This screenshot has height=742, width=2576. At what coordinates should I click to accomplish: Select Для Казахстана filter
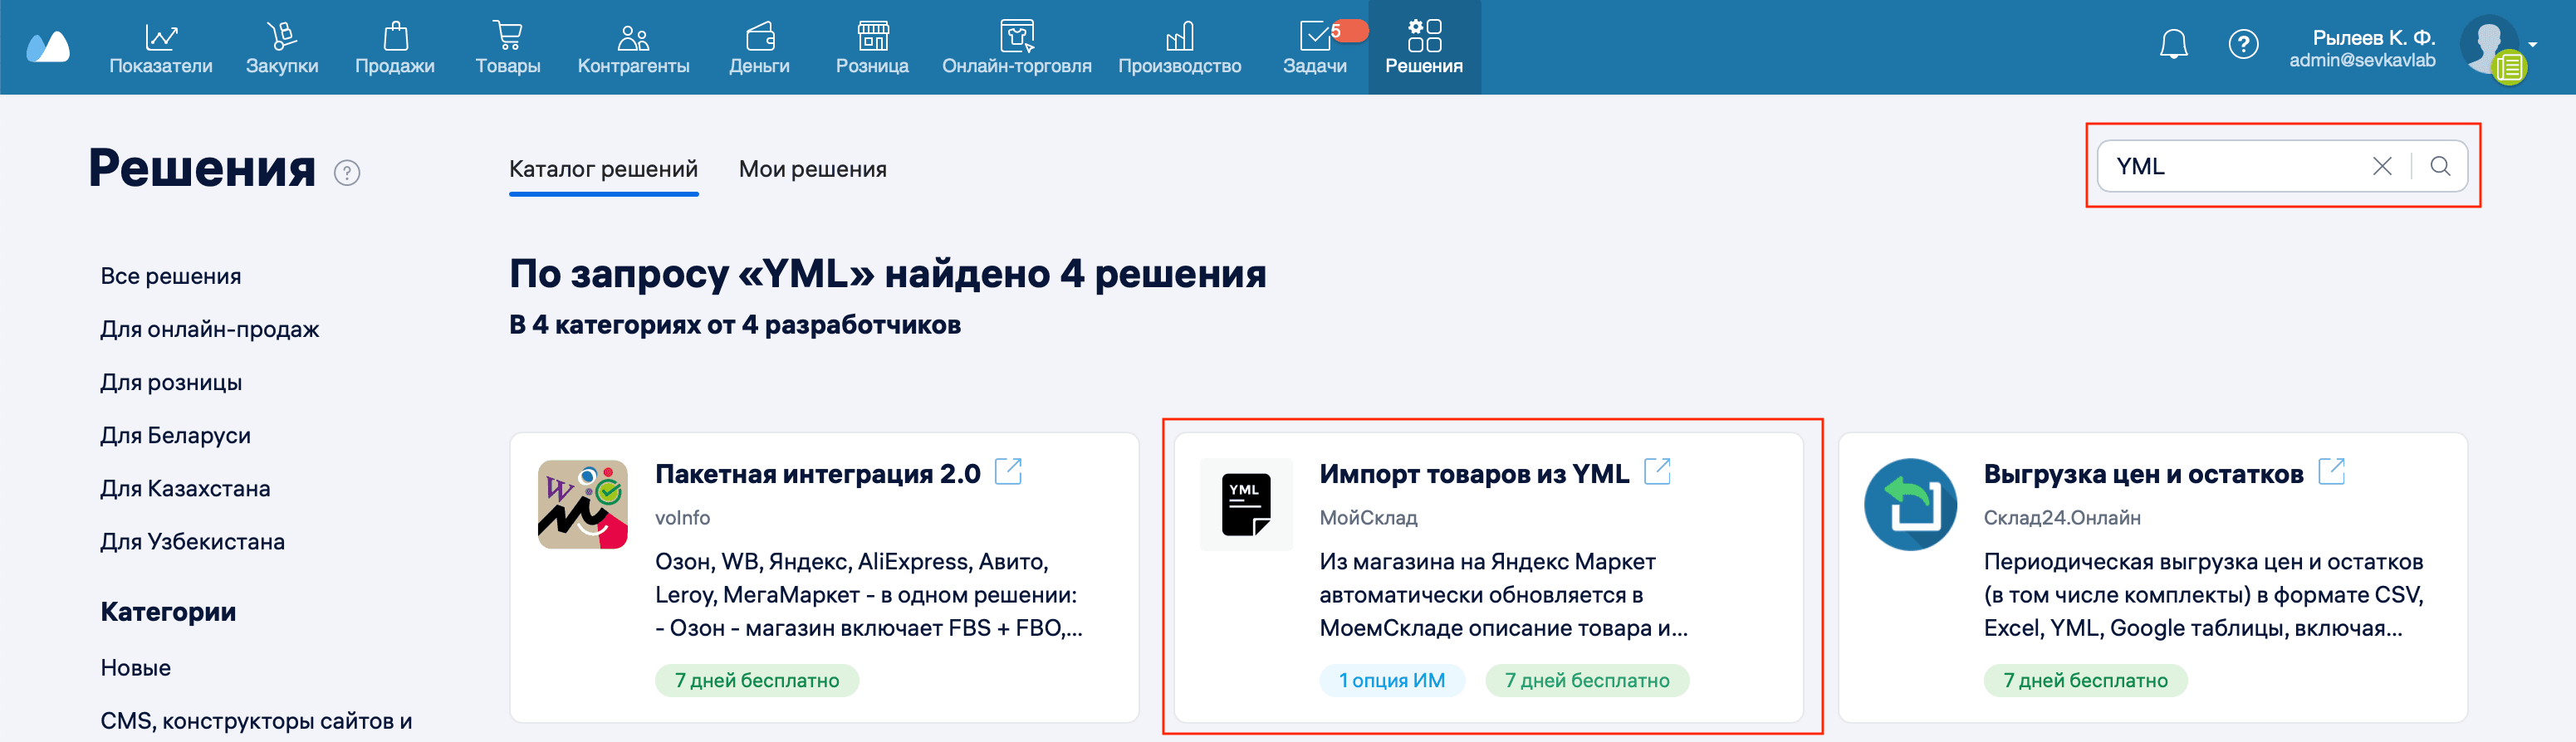coord(185,488)
